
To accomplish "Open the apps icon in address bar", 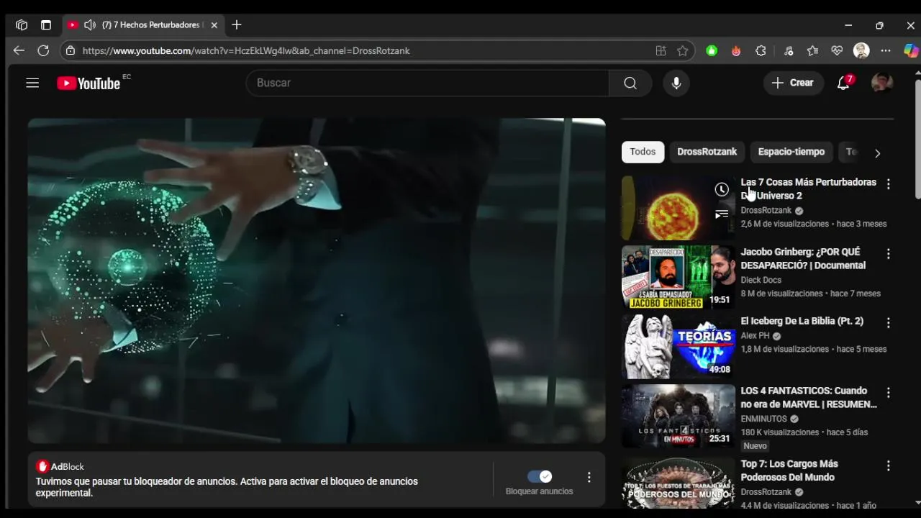I will (661, 50).
